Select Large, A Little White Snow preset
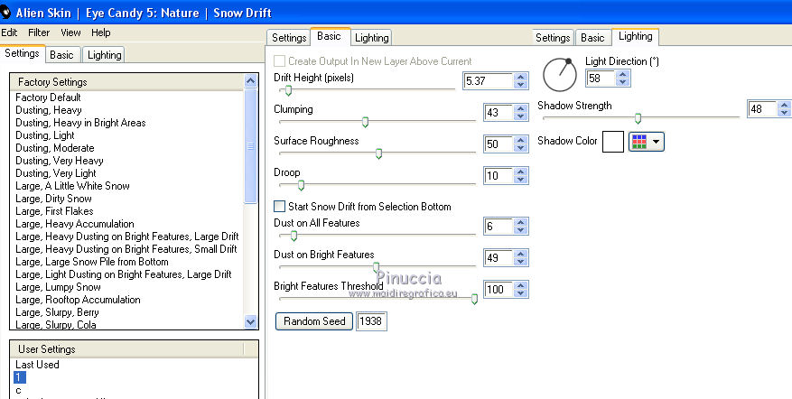 (72, 186)
